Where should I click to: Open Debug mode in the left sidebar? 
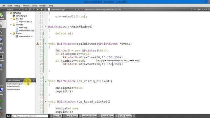pyautogui.click(x=2, y=41)
